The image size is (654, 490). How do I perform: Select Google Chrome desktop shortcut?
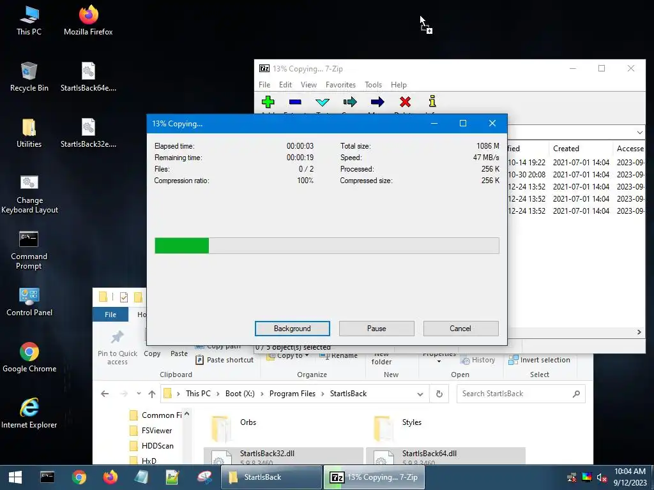point(29,359)
